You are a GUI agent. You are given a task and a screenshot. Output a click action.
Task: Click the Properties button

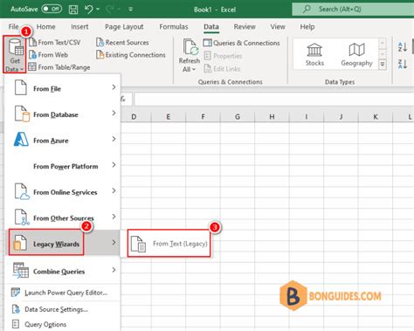tap(223, 56)
